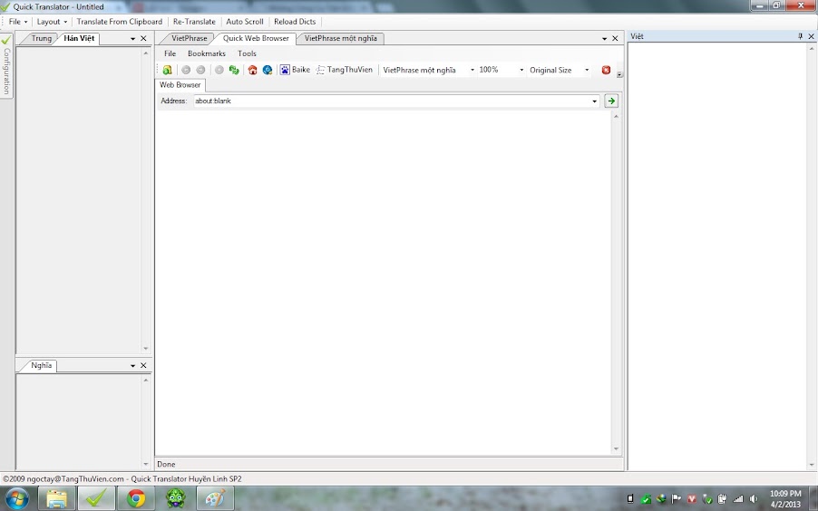This screenshot has height=511, width=818.
Task: Click the Internet Explorer icon in browser toolbar
Action: click(x=268, y=70)
